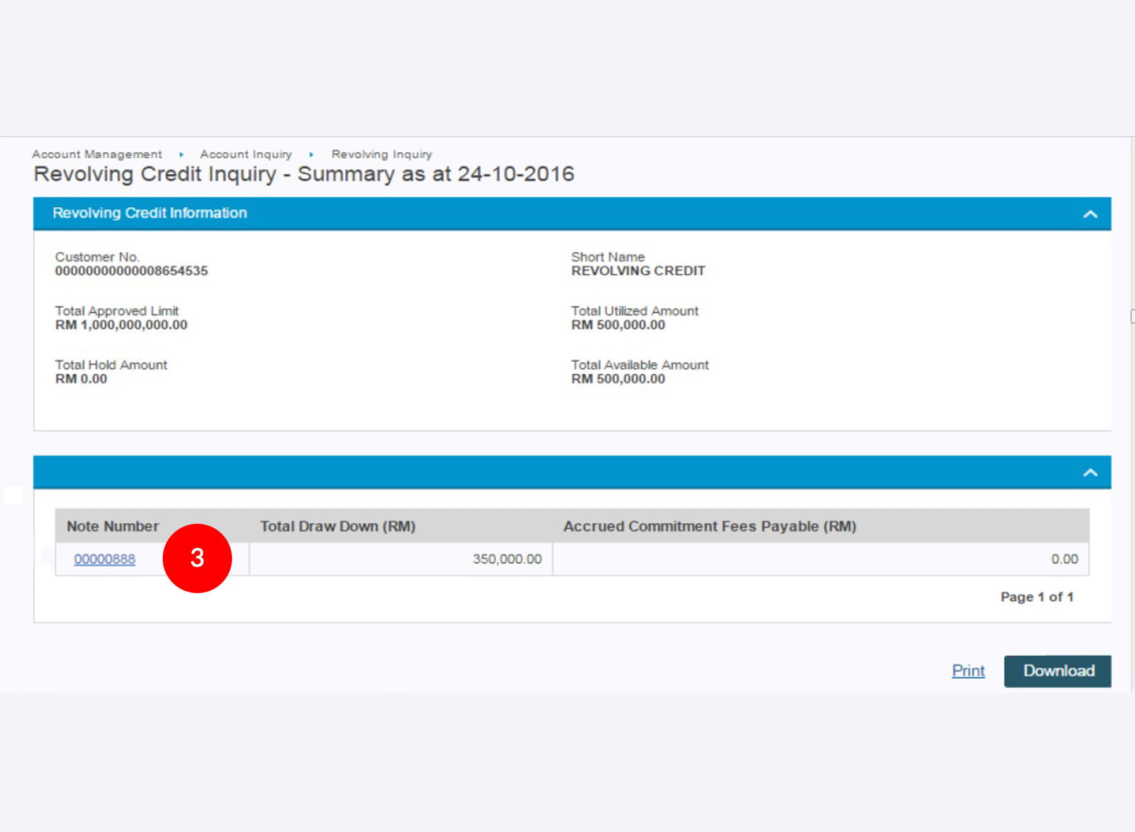Select the Revolving Inquiry breadcrumb
This screenshot has width=1135, height=832.
click(x=381, y=154)
